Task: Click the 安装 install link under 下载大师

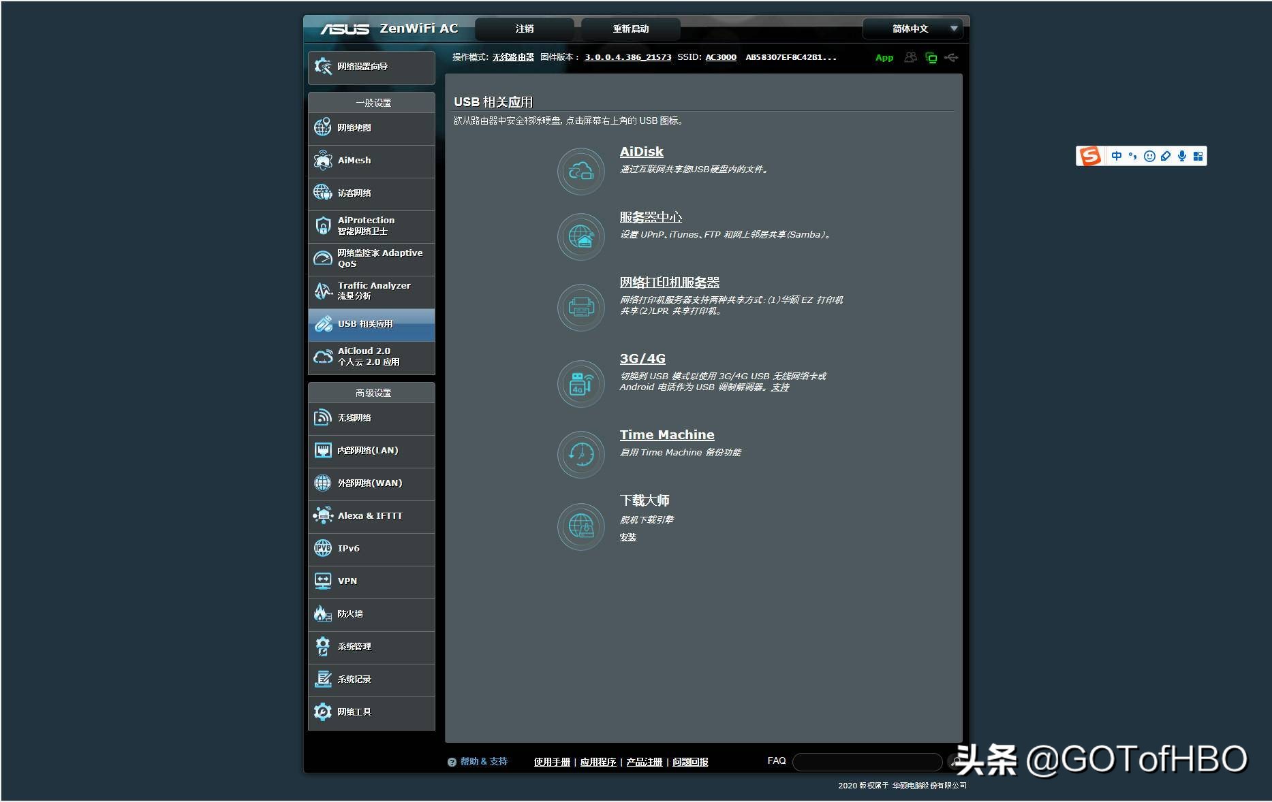Action: click(x=627, y=537)
